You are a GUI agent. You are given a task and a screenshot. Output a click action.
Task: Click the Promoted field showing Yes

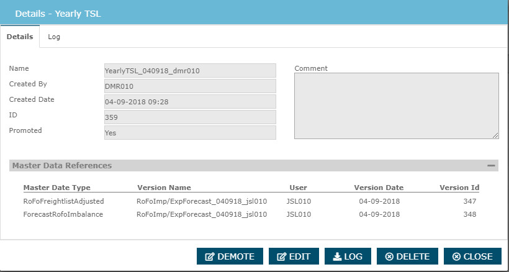tap(190, 133)
